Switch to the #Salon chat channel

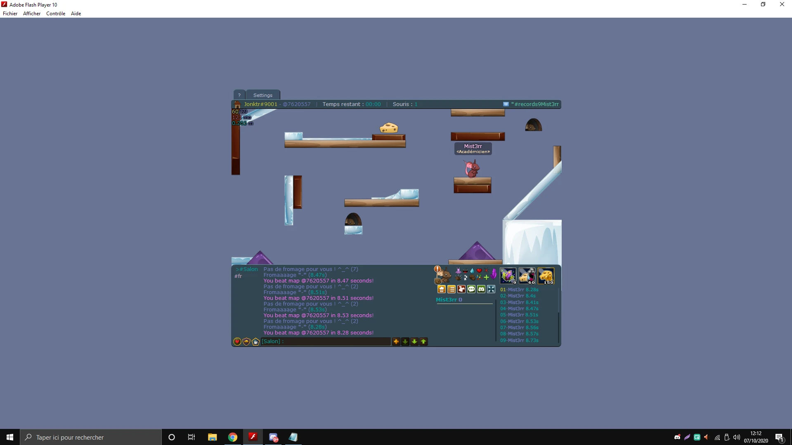pos(247,269)
